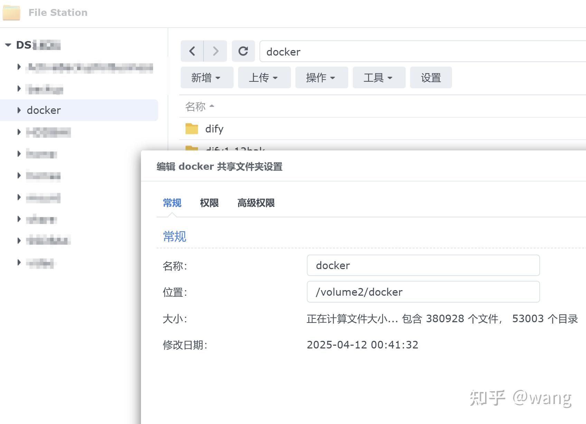Open the dify folder
Screen dimensions: 586x424
click(x=214, y=129)
